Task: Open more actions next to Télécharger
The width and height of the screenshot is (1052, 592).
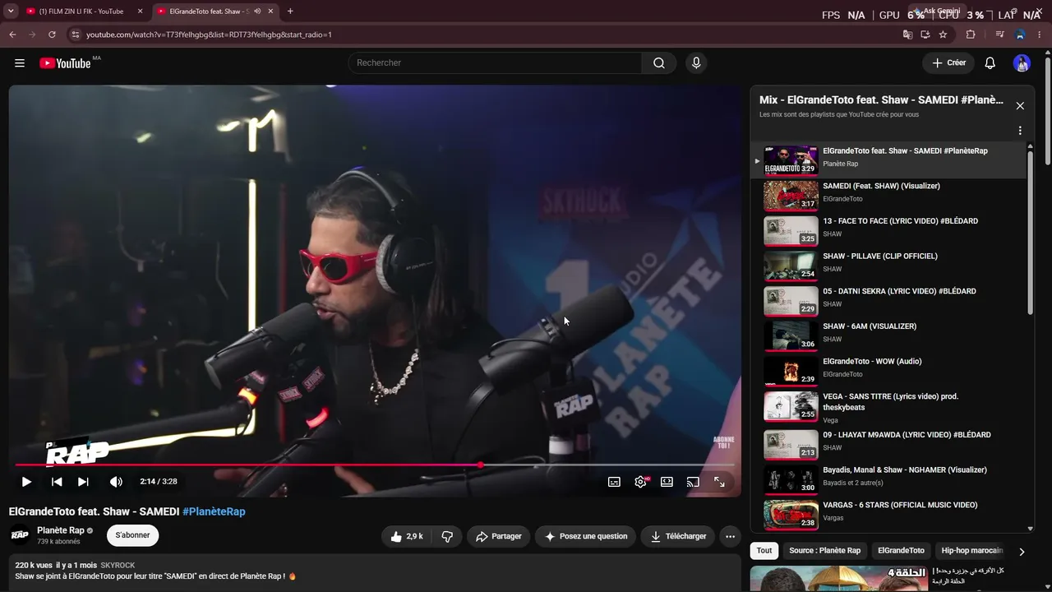Action: [730, 536]
